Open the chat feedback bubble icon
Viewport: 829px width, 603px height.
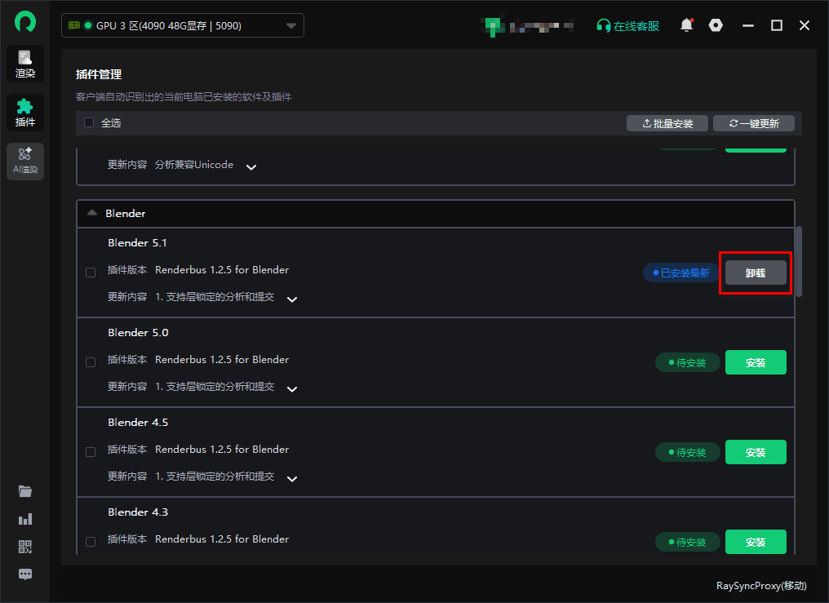(x=25, y=574)
